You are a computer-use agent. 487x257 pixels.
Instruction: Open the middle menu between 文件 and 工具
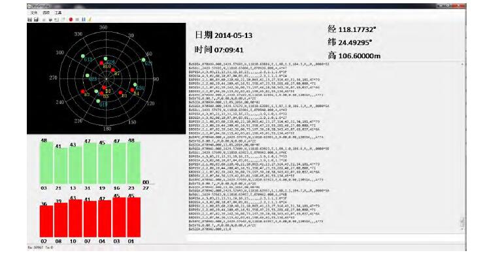[46, 12]
